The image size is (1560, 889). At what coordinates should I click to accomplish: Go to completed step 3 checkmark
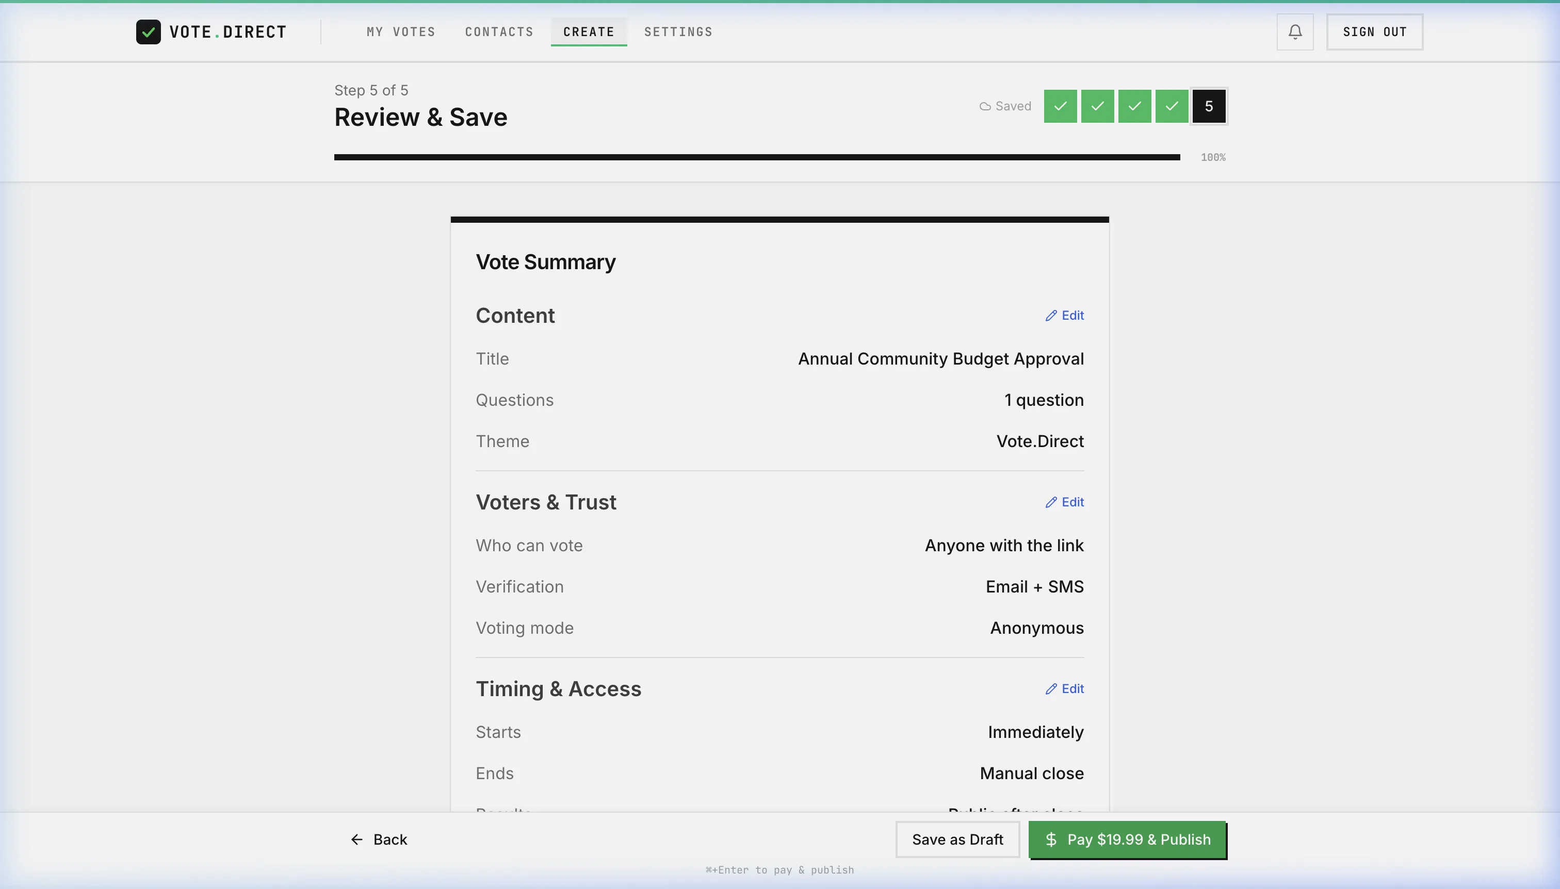pyautogui.click(x=1135, y=106)
